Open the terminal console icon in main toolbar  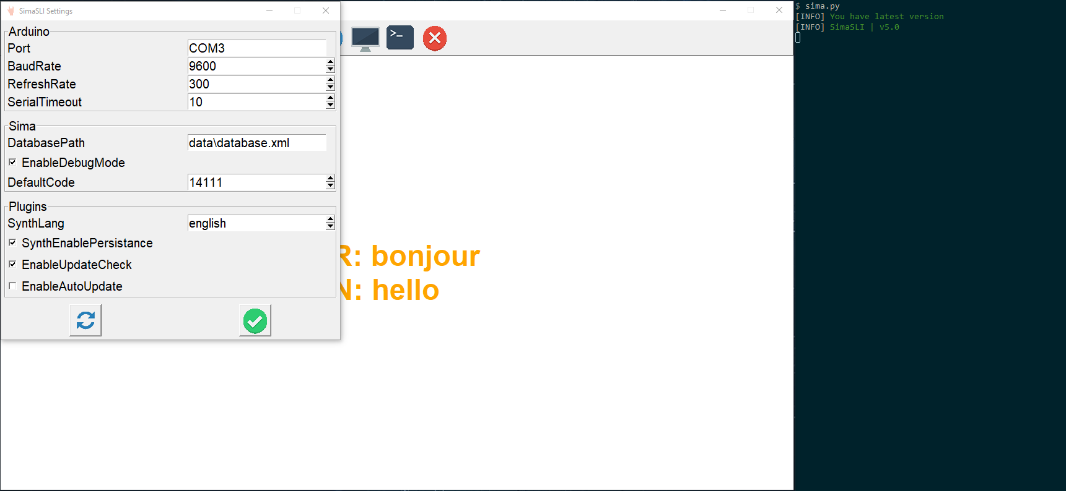(x=400, y=38)
